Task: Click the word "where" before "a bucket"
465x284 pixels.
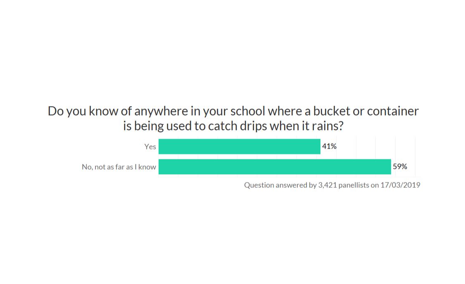Action: click(285, 111)
